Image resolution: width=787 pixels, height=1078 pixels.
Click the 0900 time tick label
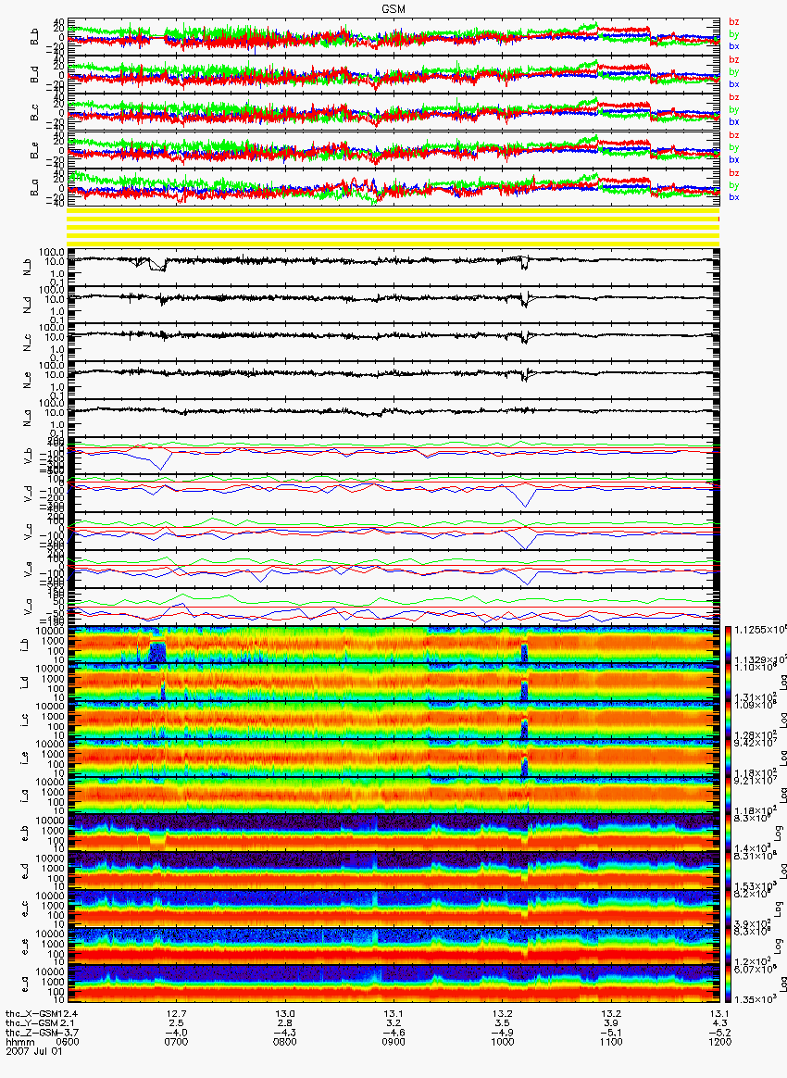point(393,1042)
